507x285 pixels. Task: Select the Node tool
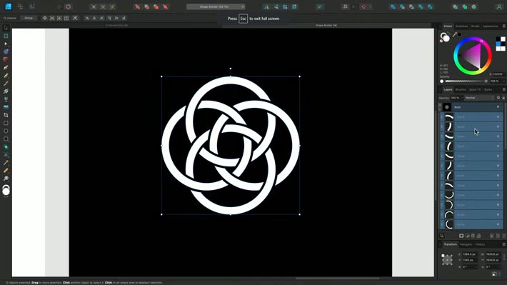6,44
